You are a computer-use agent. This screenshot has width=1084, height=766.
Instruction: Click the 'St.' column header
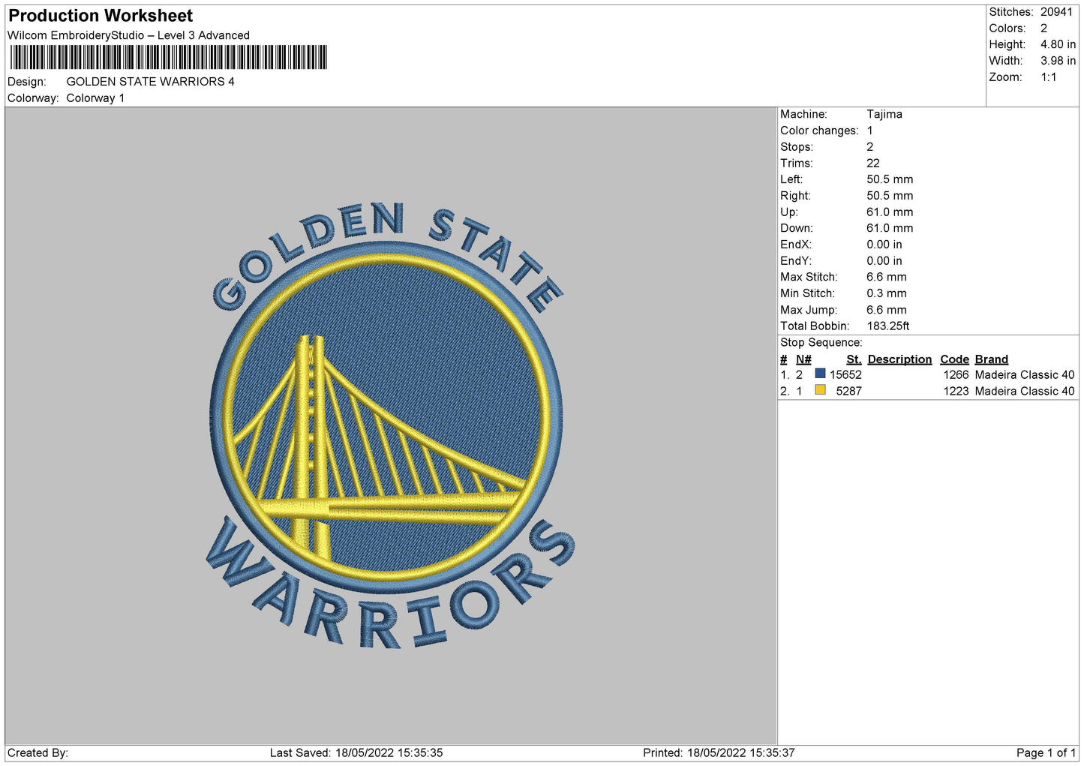click(854, 359)
